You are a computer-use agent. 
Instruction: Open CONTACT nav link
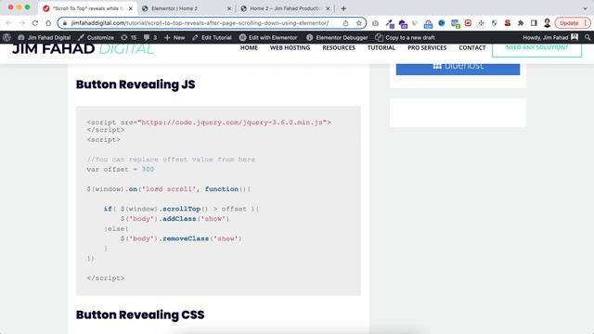tap(472, 47)
